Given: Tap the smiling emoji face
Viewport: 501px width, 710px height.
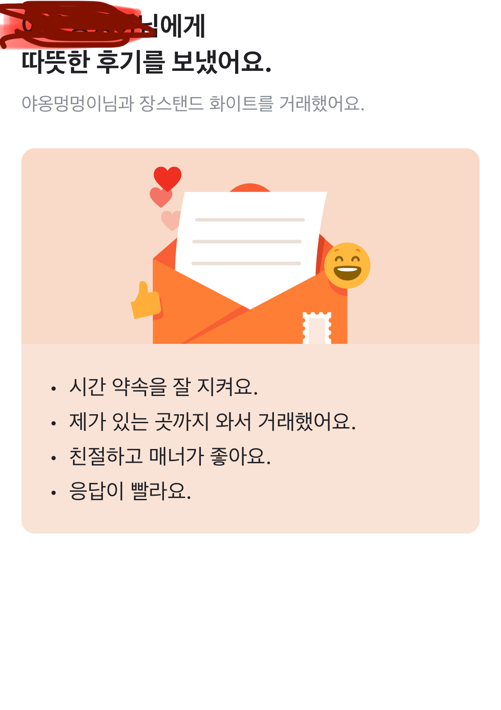Looking at the screenshot, I should (347, 265).
